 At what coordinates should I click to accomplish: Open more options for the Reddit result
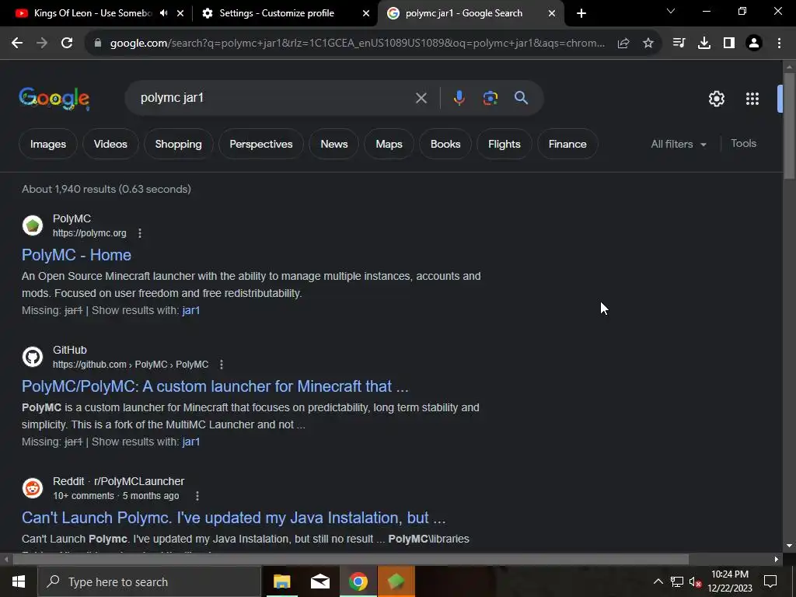point(197,496)
